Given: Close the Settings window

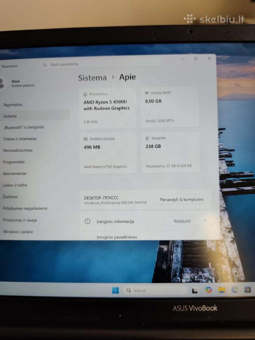Looking at the screenshot, I should [209, 59].
